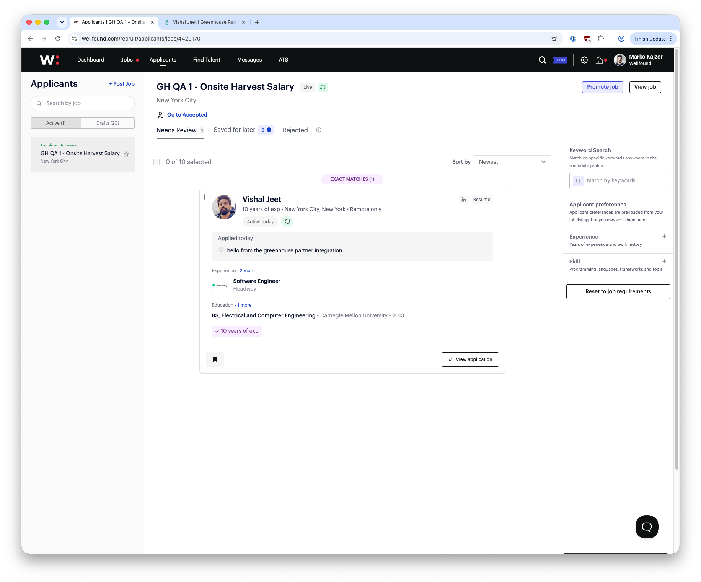Reload the page in browser

point(58,39)
